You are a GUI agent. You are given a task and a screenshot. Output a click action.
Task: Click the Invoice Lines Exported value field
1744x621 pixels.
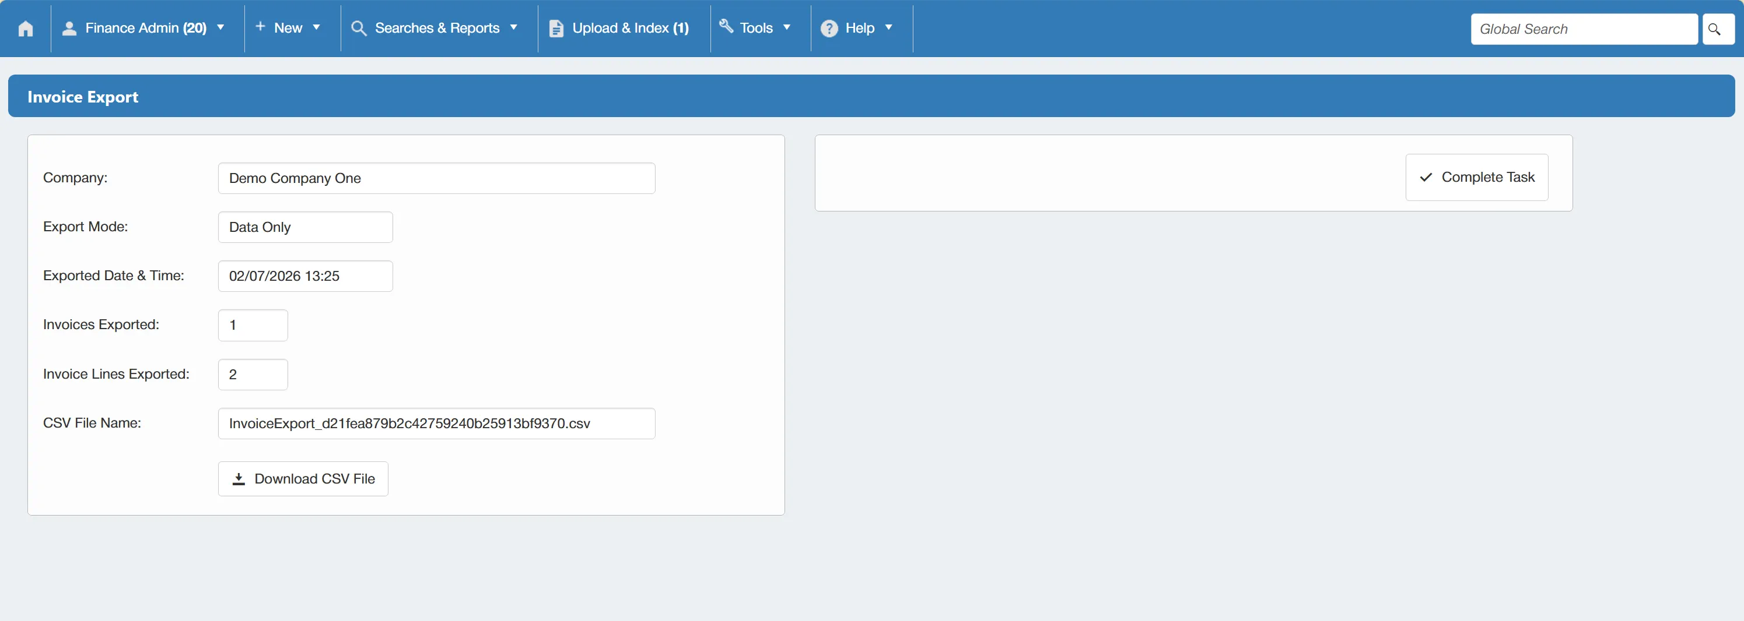click(253, 375)
